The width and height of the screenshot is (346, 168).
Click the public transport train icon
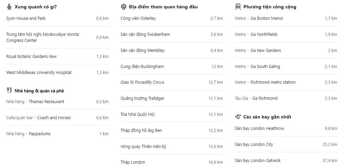coord(238,7)
